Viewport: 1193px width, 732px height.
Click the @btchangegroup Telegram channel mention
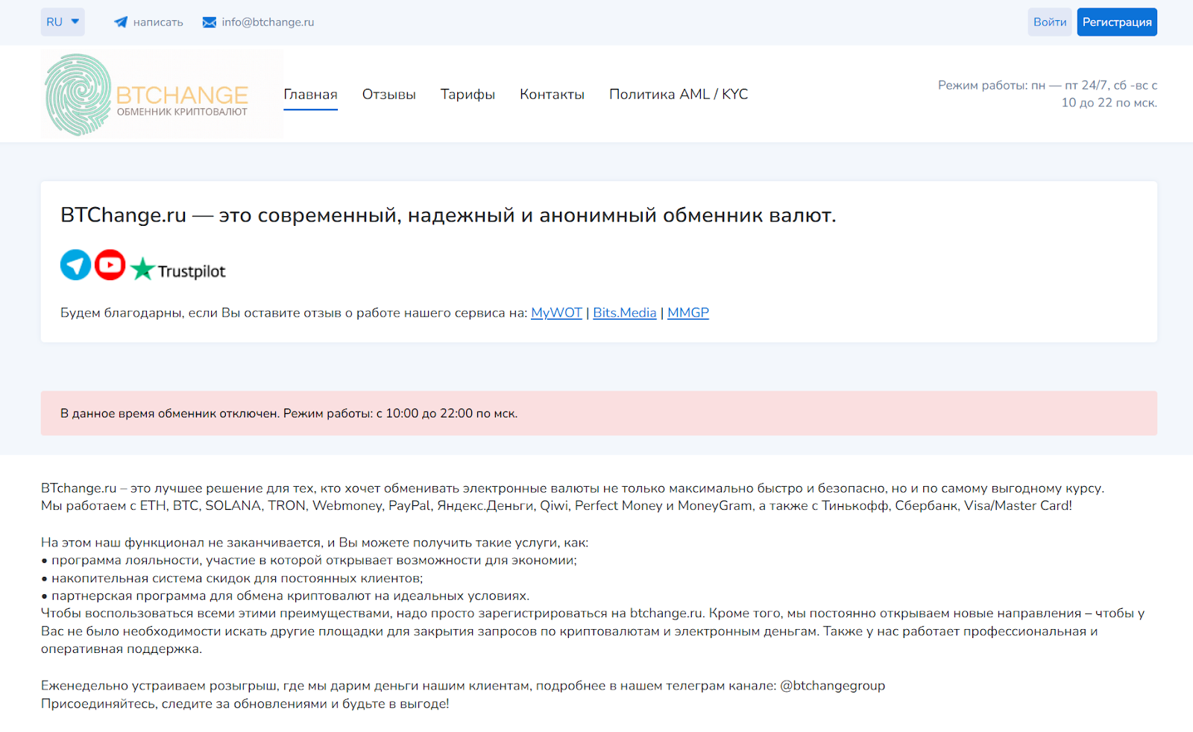click(x=832, y=686)
